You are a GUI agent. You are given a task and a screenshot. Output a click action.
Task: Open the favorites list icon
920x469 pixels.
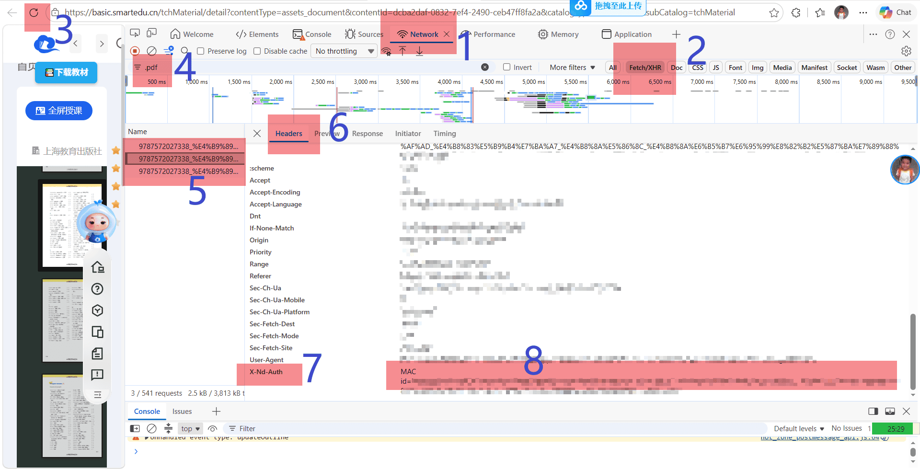click(820, 13)
